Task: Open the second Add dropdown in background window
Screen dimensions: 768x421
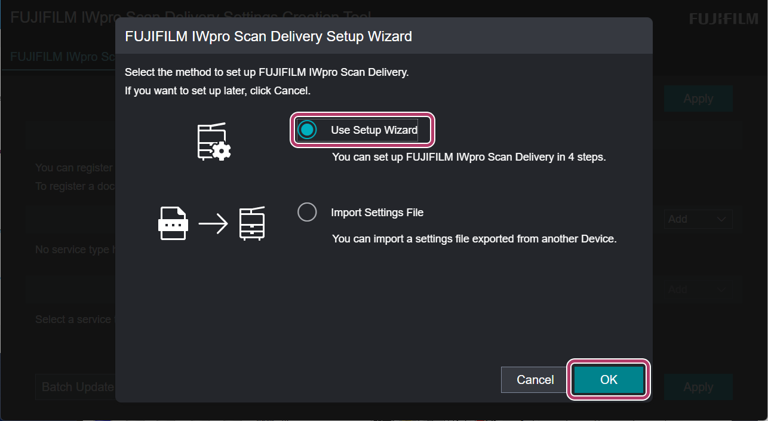Action: (x=698, y=290)
